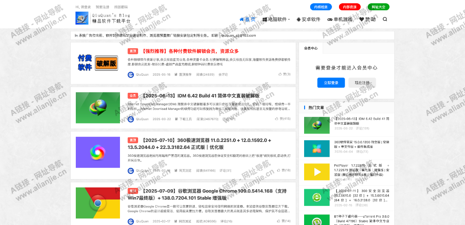Click the Hi, 请登录 link

83,7
